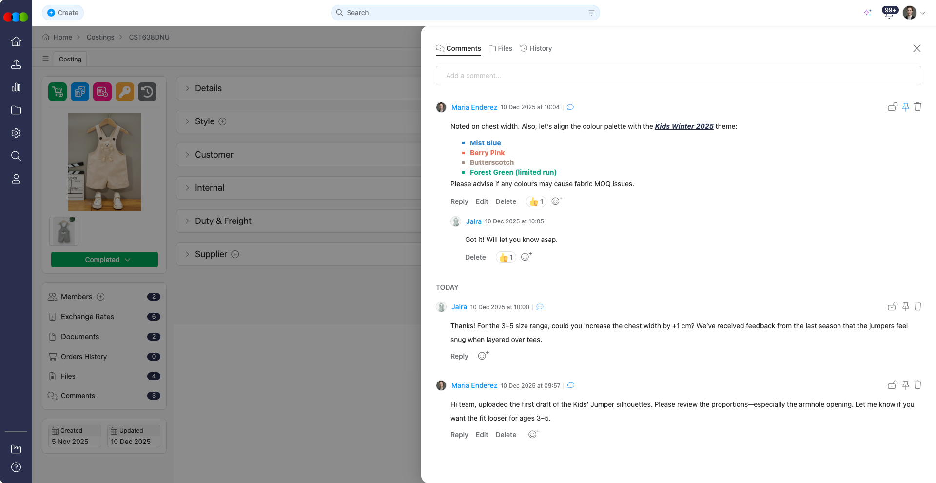Image resolution: width=936 pixels, height=483 pixels.
Task: Open the blue duplicate costing icon
Action: (79, 92)
